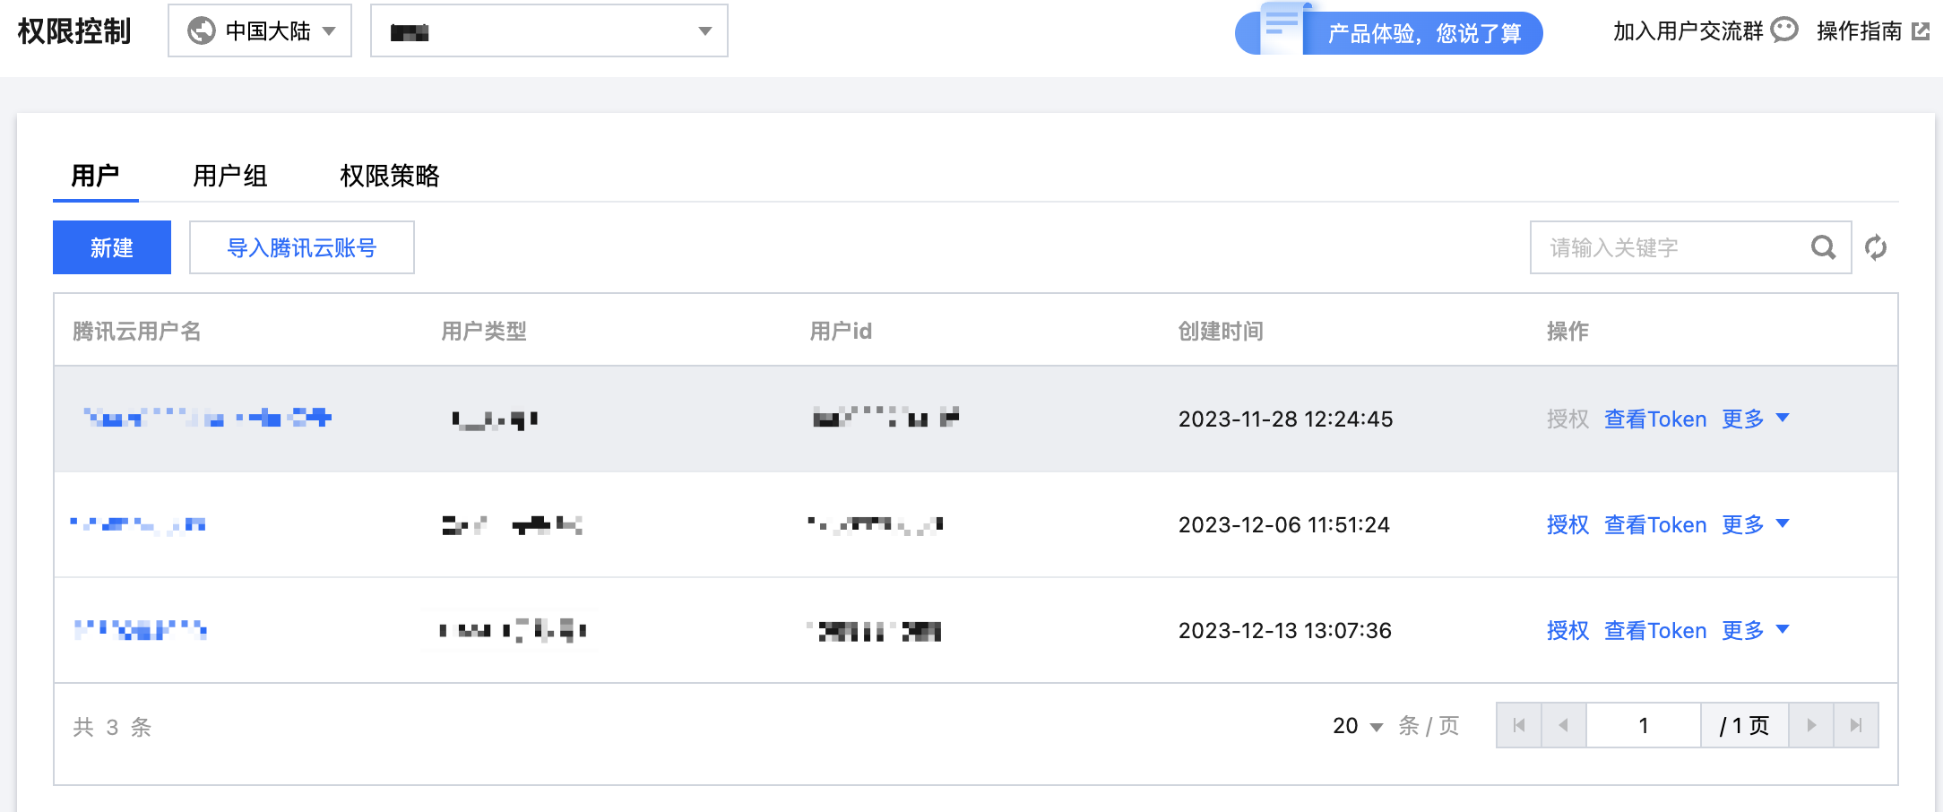1943x812 pixels.
Task: Jump to the last page arrow
Action: [1856, 725]
